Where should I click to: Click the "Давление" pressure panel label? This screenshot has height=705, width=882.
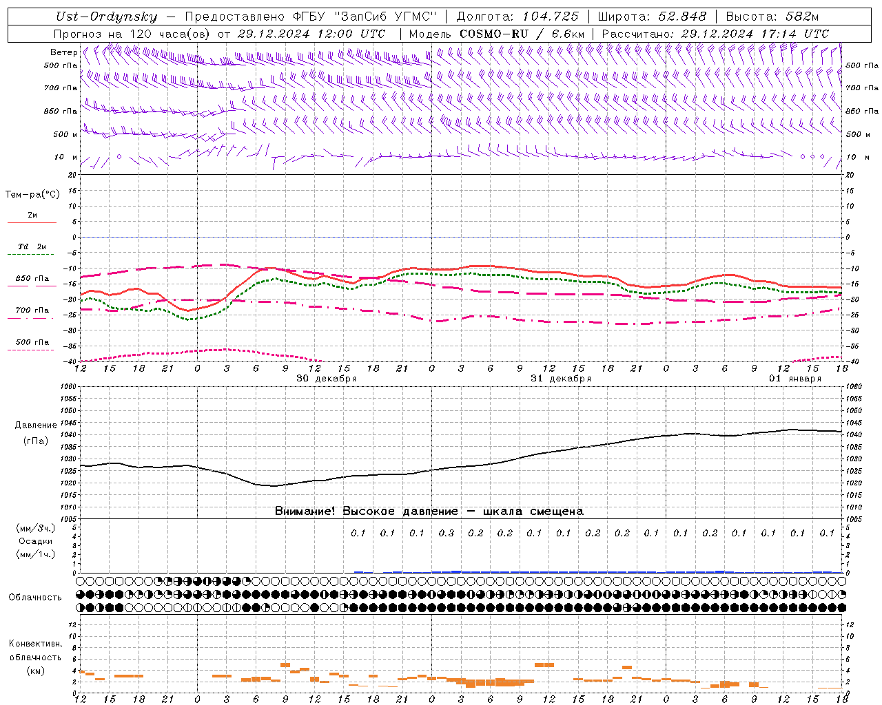coord(35,425)
